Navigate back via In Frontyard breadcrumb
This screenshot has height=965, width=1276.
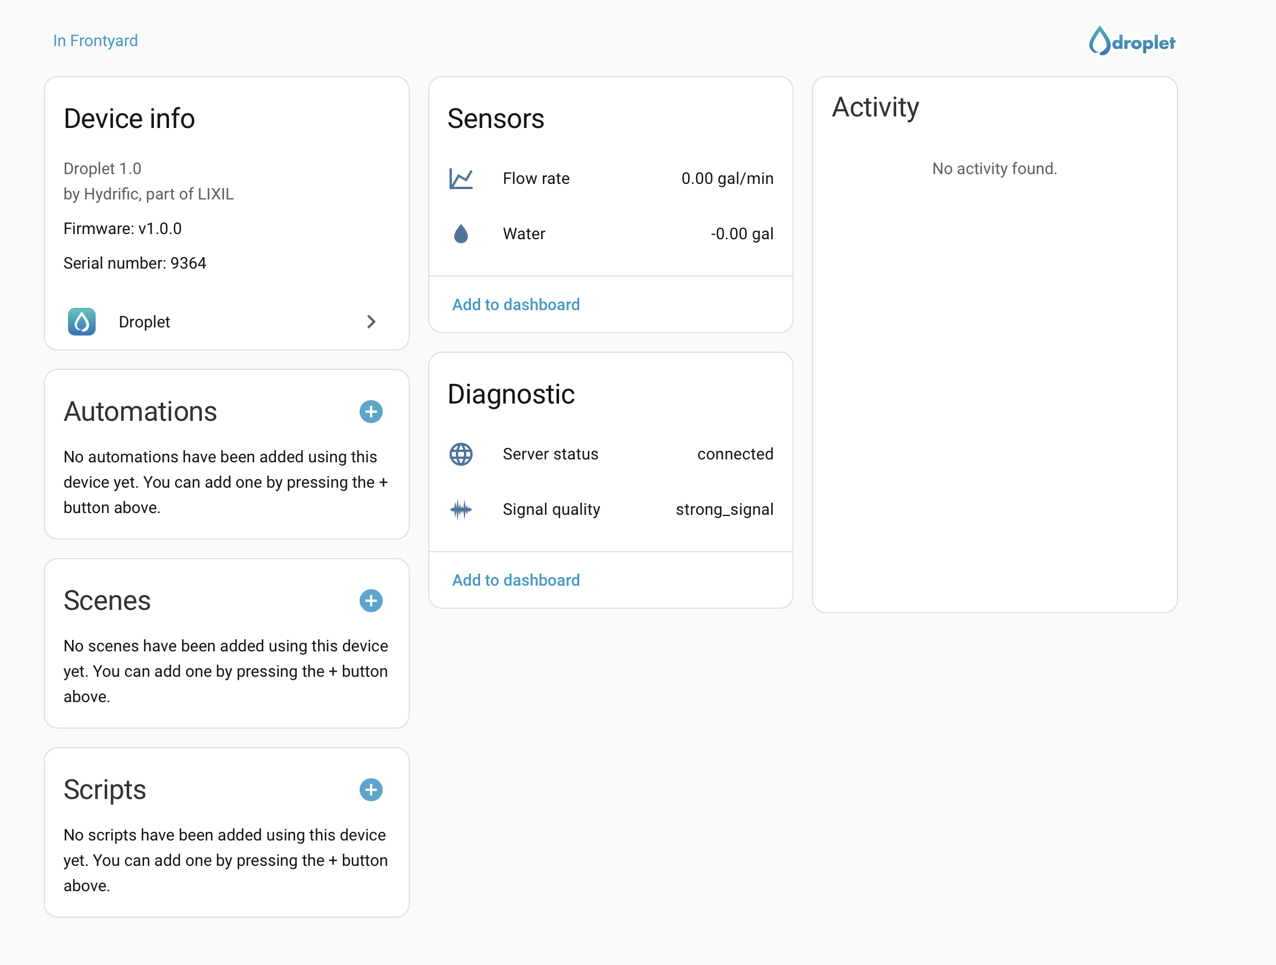point(95,40)
